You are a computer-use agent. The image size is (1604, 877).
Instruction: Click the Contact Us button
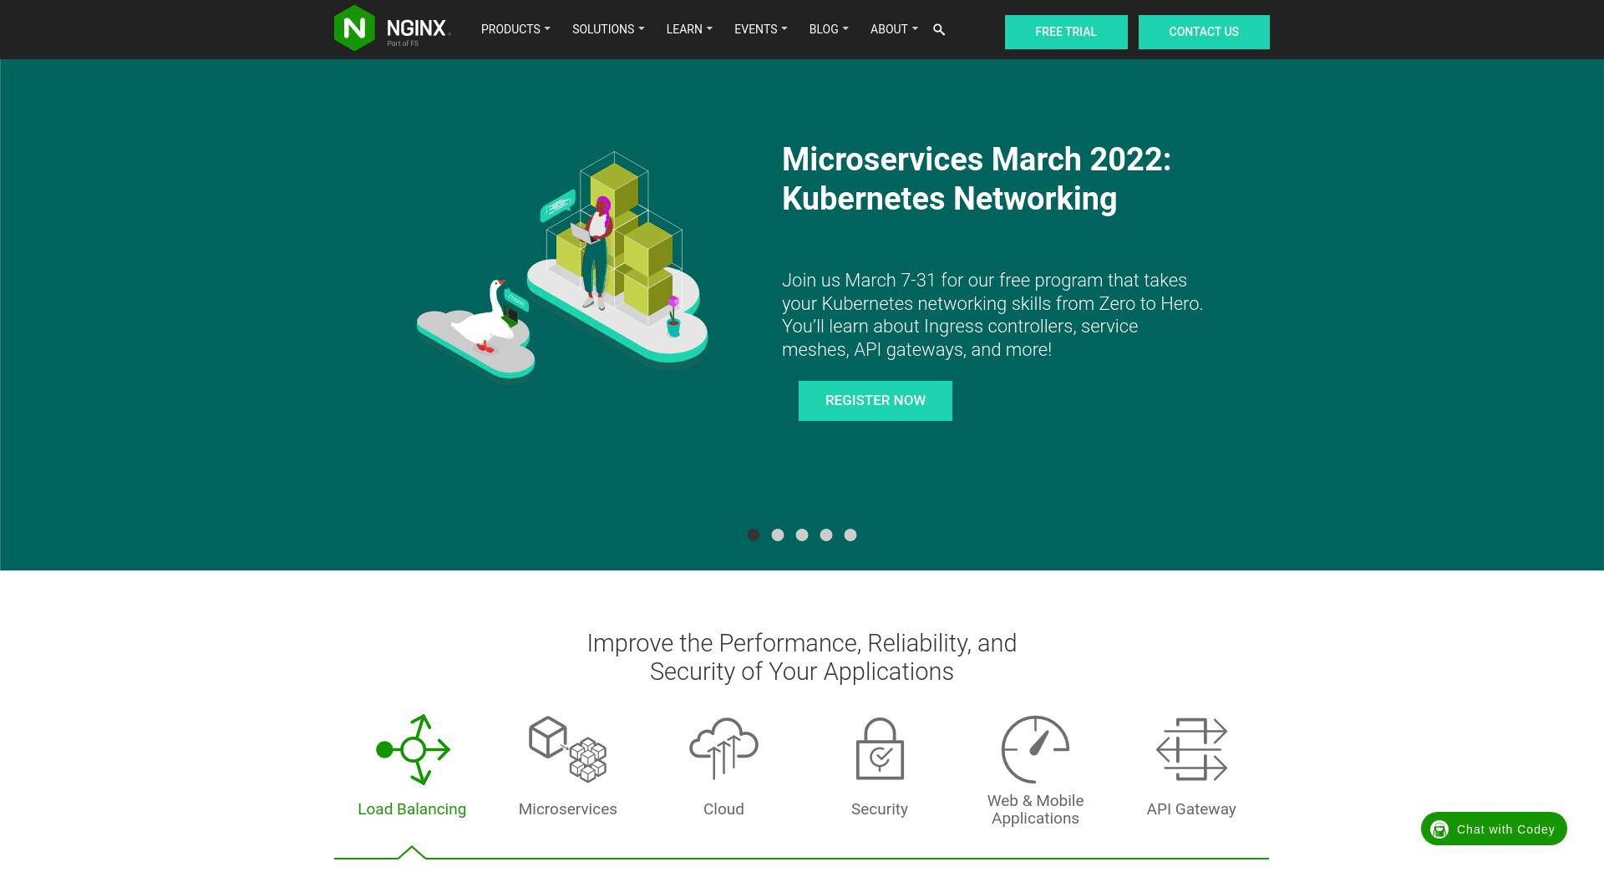point(1204,32)
